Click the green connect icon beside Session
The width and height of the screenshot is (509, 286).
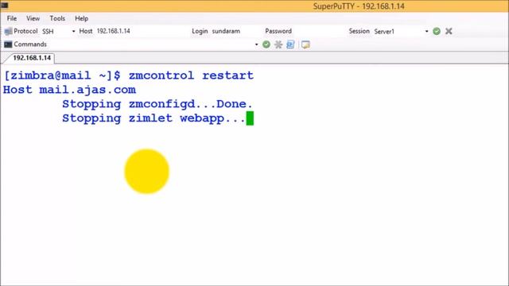[437, 31]
